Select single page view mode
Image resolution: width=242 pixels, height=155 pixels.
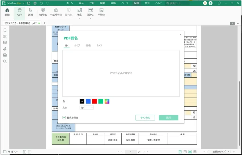point(180,152)
